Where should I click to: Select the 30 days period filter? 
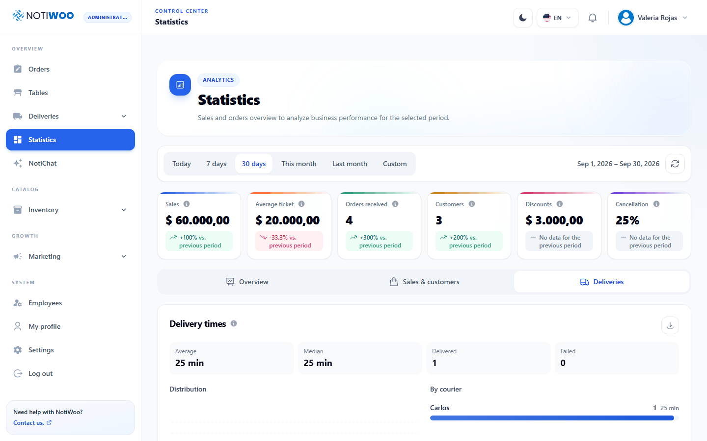click(254, 164)
